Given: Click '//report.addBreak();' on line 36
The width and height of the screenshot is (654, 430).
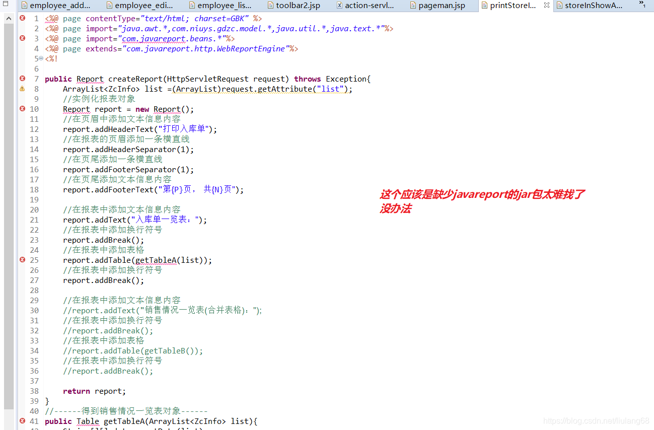Looking at the screenshot, I should point(108,371).
